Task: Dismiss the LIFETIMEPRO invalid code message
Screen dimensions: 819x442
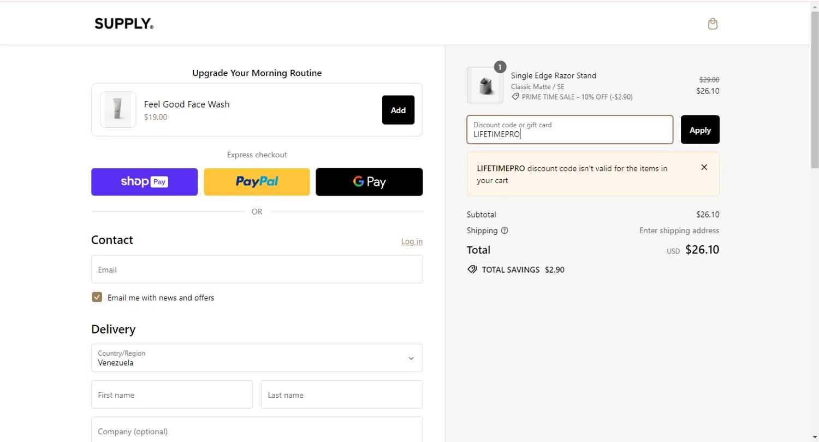Action: (704, 167)
